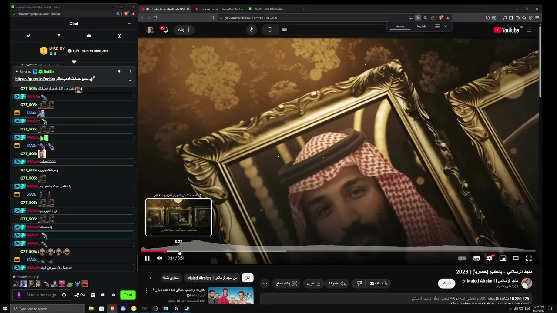This screenshot has width=557, height=313.
Task: Unpin the BotRix pinned message
Action: 119,72
